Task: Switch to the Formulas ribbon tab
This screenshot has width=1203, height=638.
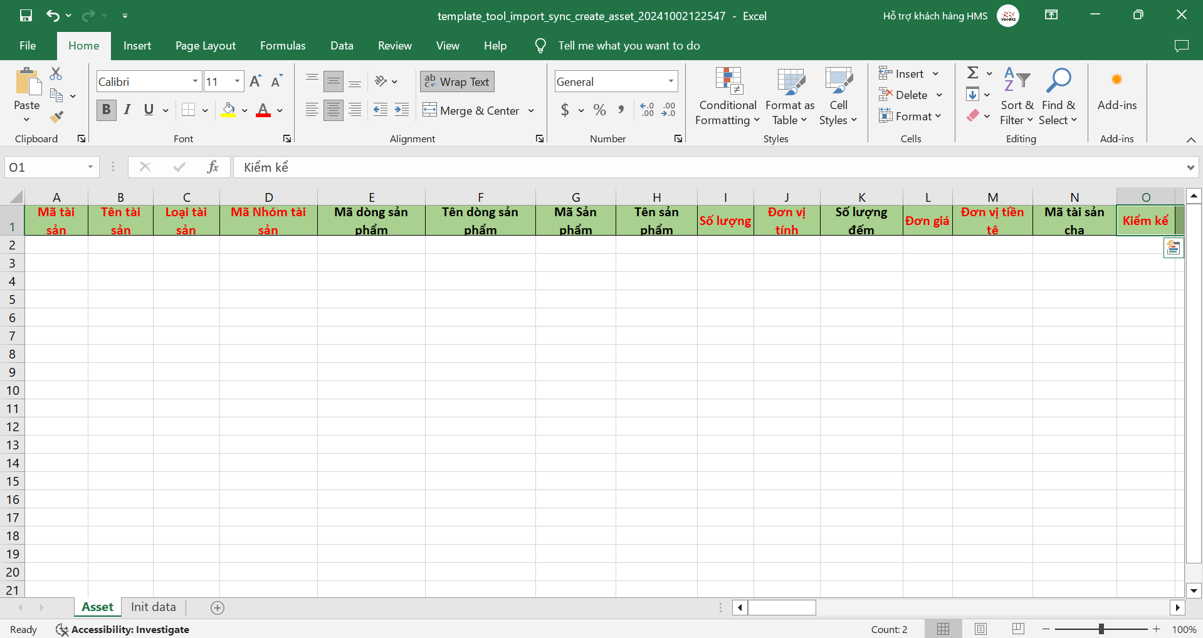Action: [283, 46]
